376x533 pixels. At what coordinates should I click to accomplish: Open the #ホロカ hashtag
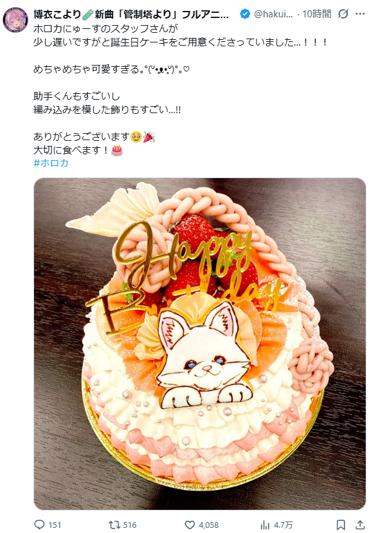(51, 163)
